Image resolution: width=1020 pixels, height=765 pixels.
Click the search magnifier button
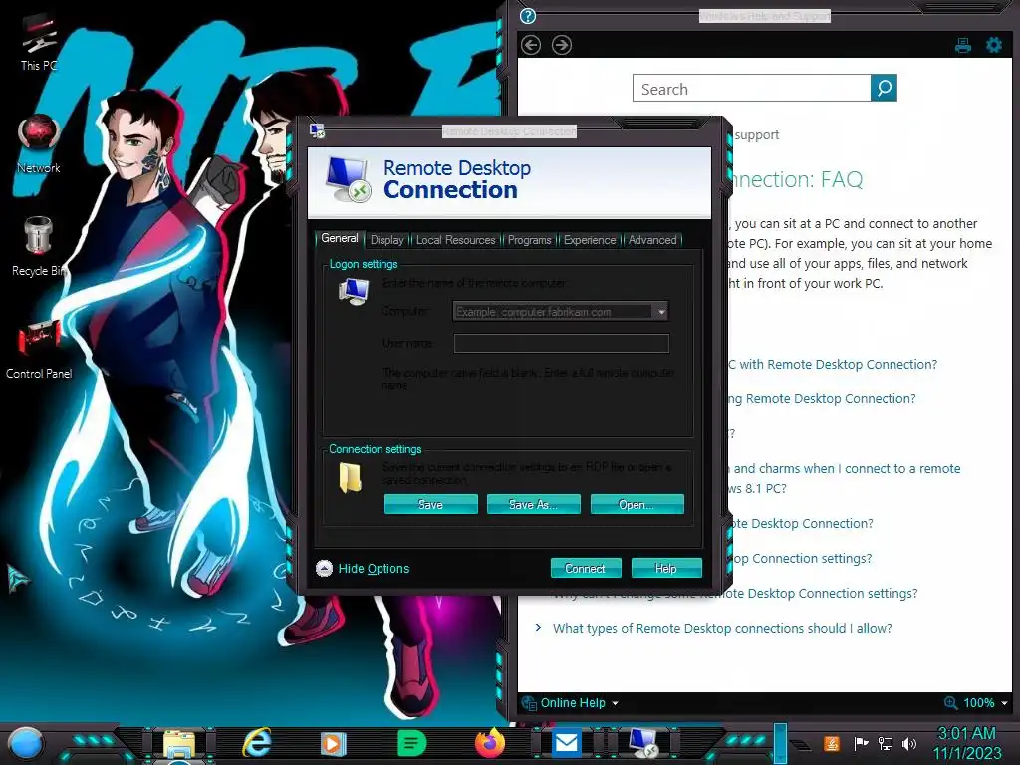(x=884, y=88)
